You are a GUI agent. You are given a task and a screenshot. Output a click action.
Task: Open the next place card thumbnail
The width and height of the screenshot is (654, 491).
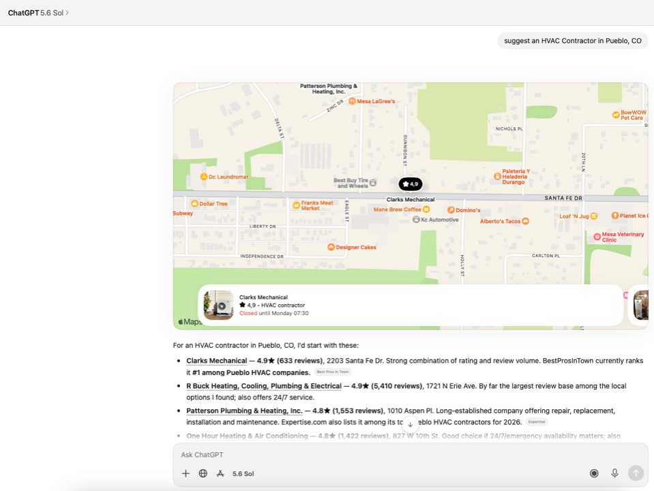pos(640,305)
